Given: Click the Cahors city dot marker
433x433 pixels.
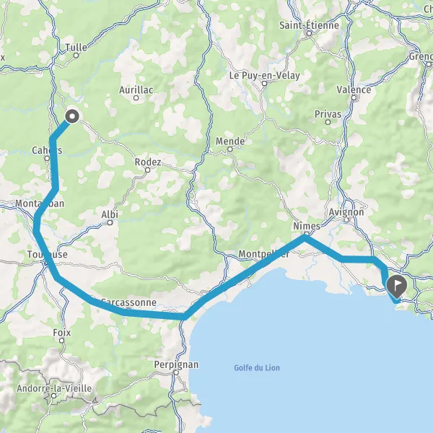Looking at the screenshot, I should click(47, 158).
